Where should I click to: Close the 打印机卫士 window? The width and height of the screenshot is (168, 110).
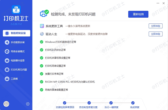click(x=164, y=3)
